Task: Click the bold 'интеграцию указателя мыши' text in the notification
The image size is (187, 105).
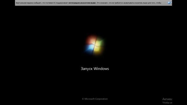Action: [82, 3]
